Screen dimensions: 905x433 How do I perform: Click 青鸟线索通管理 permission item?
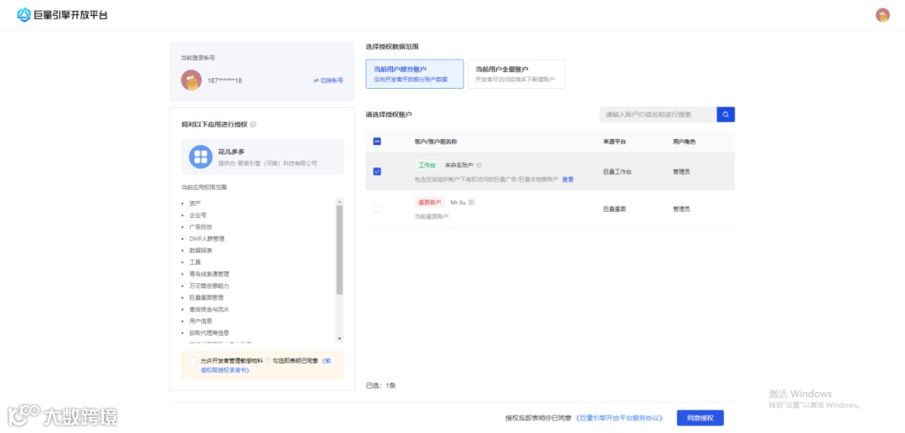pyautogui.click(x=209, y=274)
